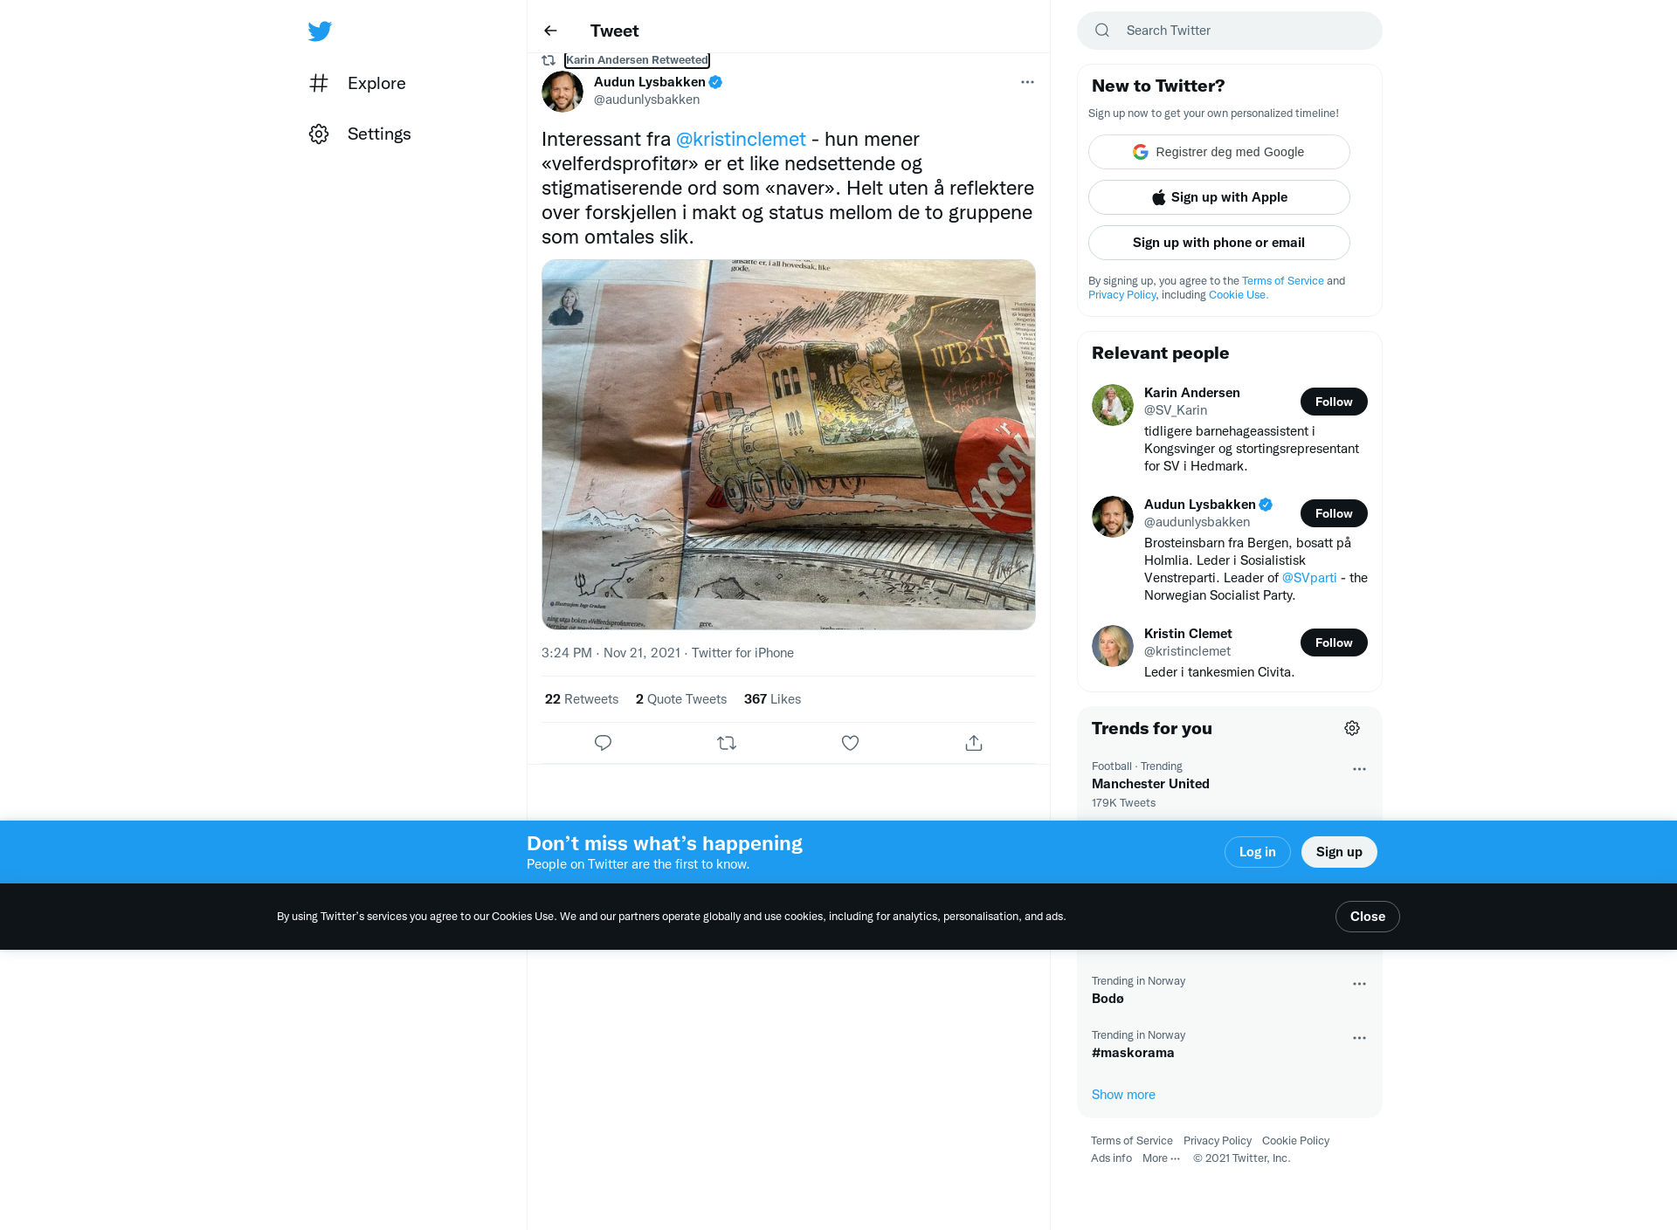Screen dimensions: 1677x1230
Task: Open the tweet's three-dot more menu
Action: click(x=1027, y=82)
